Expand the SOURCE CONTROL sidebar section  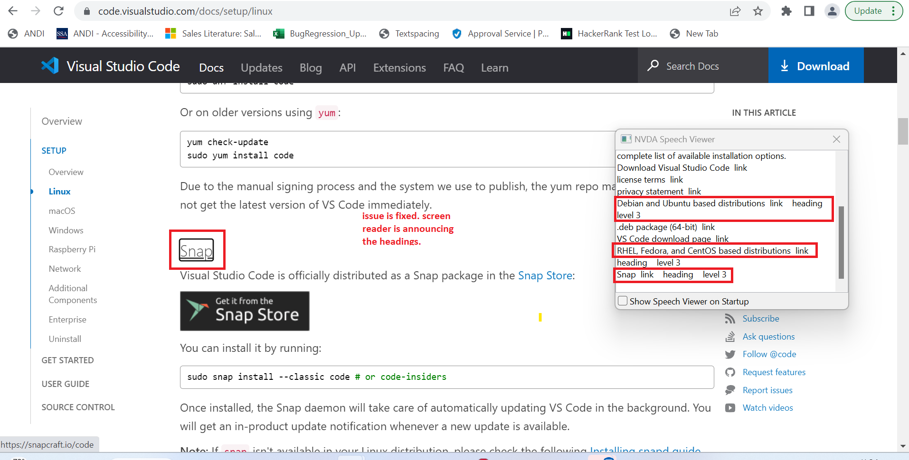click(77, 407)
